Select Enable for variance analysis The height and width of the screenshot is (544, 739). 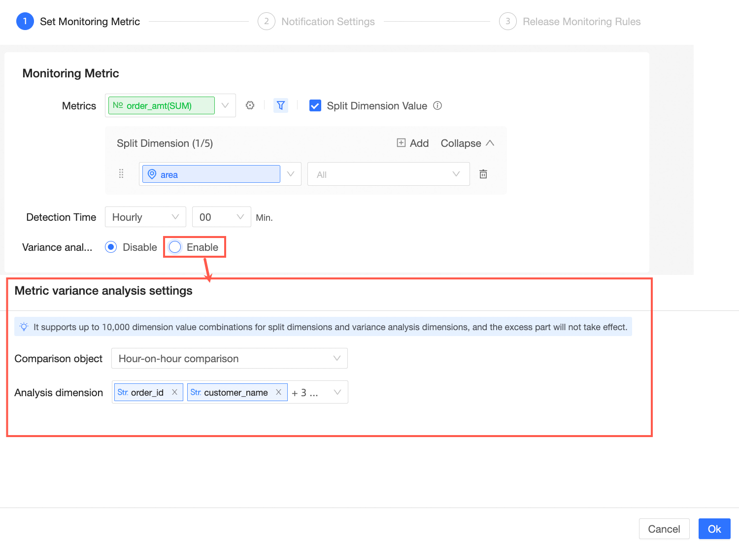pos(175,247)
